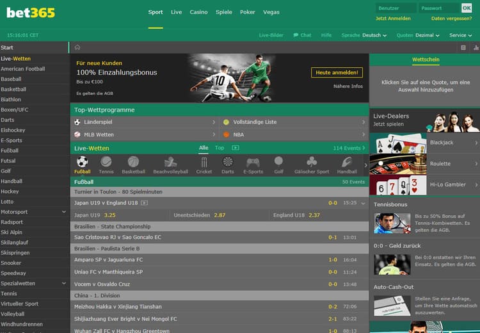Open the Wettschein tab
The height and width of the screenshot is (333, 480).
point(426,60)
